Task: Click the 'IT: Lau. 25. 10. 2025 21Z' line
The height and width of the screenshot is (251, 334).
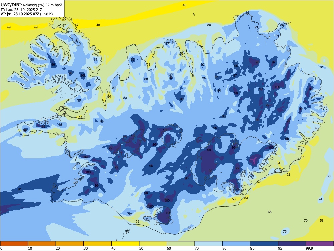Action: click(22, 10)
